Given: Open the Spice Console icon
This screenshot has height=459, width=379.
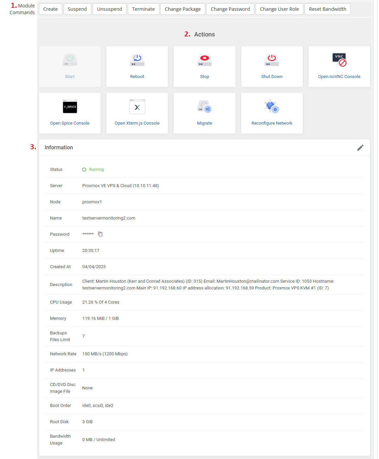Looking at the screenshot, I should click(x=70, y=106).
